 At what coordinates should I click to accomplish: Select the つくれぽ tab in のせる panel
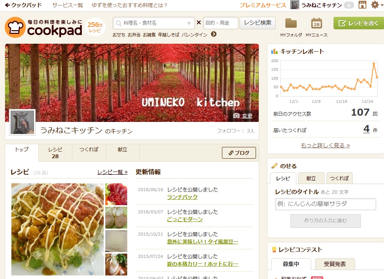tap(339, 178)
